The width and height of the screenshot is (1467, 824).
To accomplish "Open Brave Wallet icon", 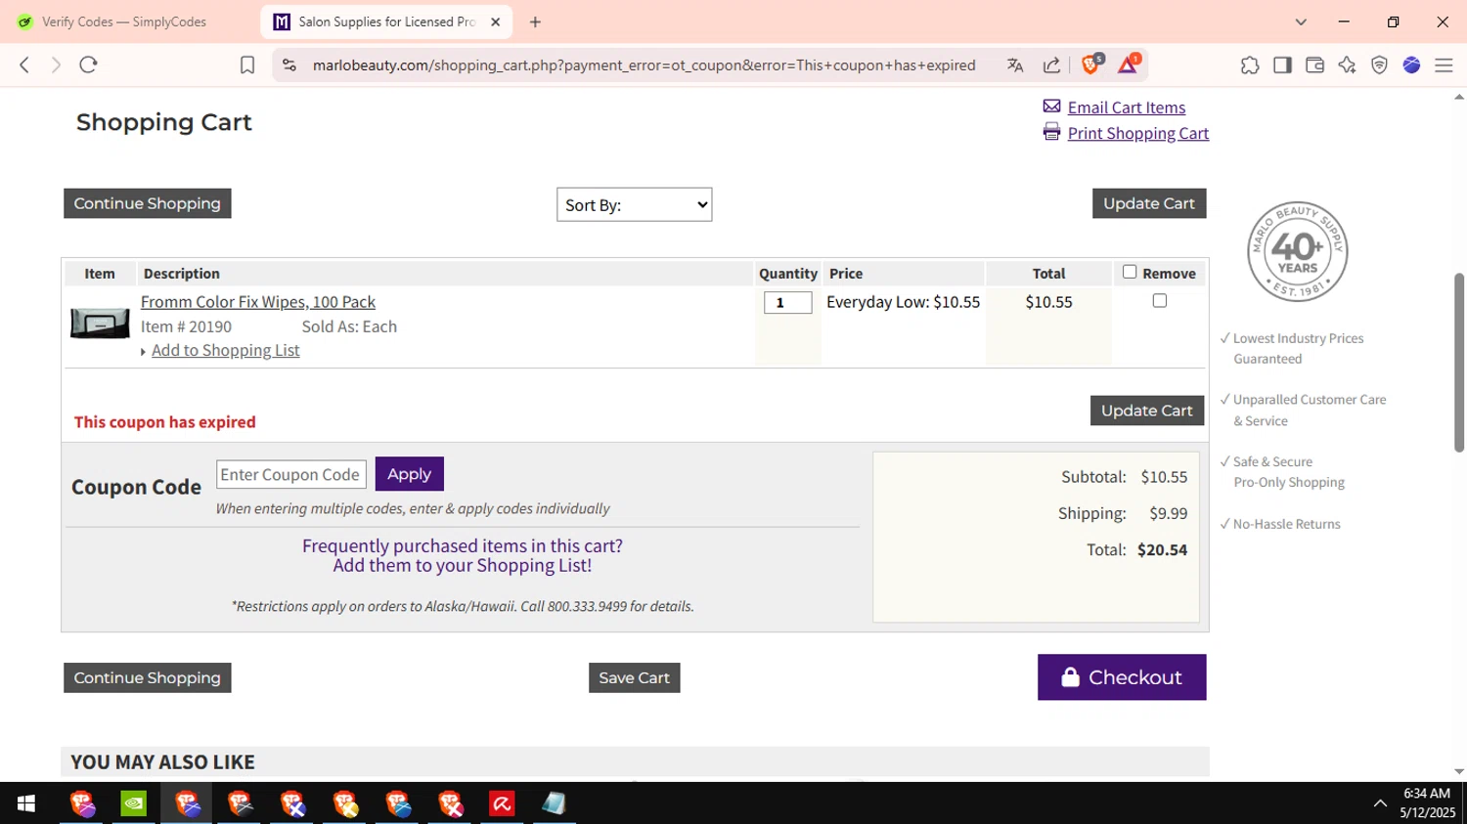I will pyautogui.click(x=1314, y=65).
